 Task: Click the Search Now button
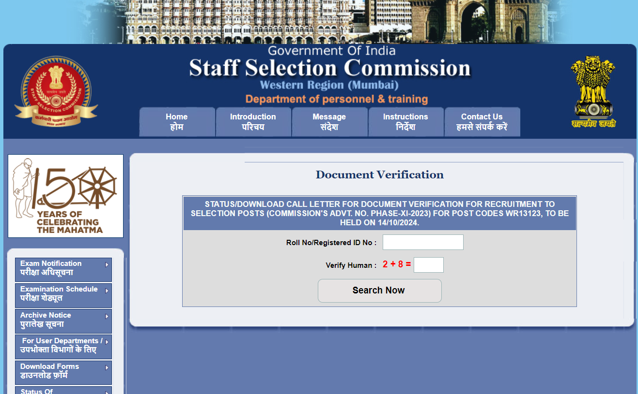380,291
